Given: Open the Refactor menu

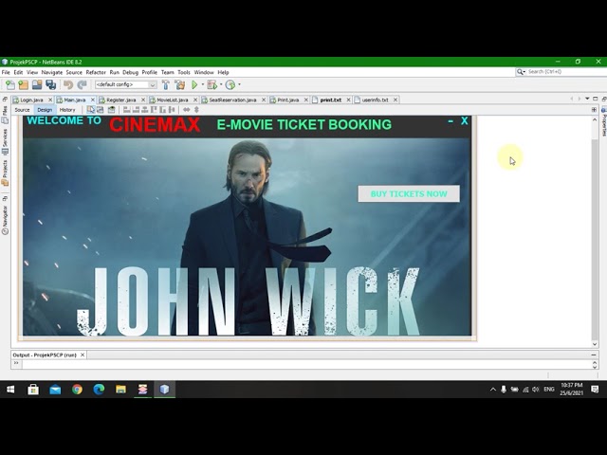Looking at the screenshot, I should tap(96, 72).
